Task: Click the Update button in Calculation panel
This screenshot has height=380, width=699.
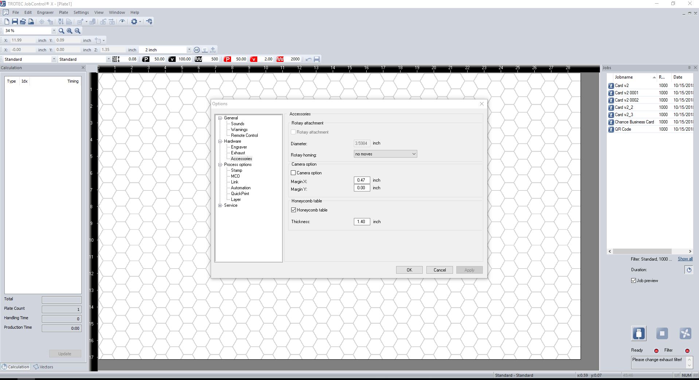Action: (x=65, y=354)
